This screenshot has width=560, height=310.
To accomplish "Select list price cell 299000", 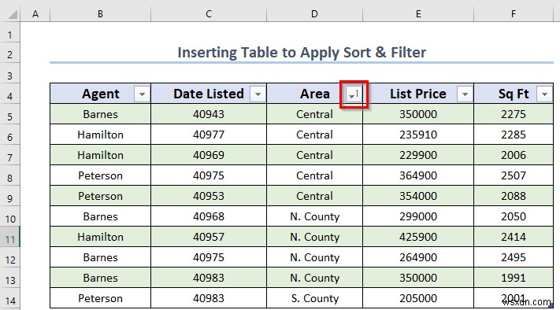I will 418,216.
